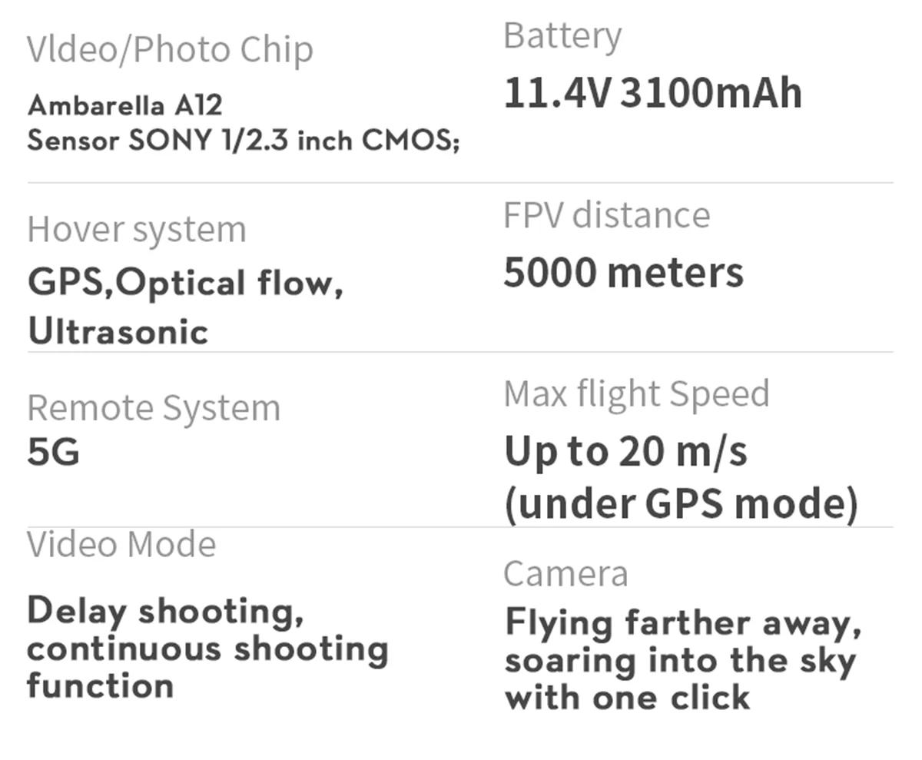Select the 11.4V 3100mAh battery value

pos(652,93)
